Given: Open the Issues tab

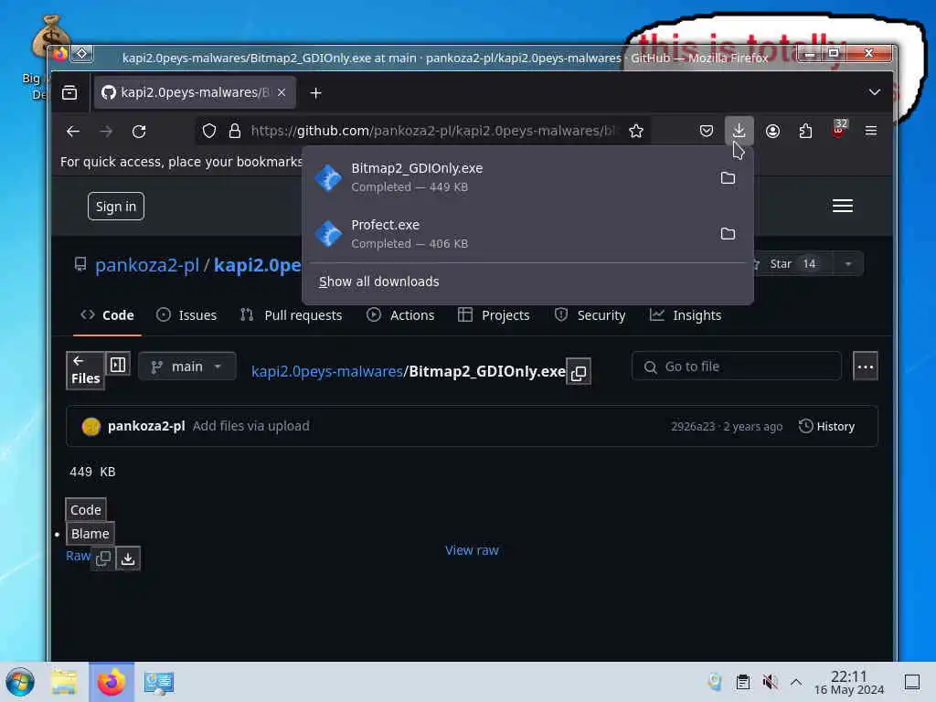Looking at the screenshot, I should coord(186,315).
